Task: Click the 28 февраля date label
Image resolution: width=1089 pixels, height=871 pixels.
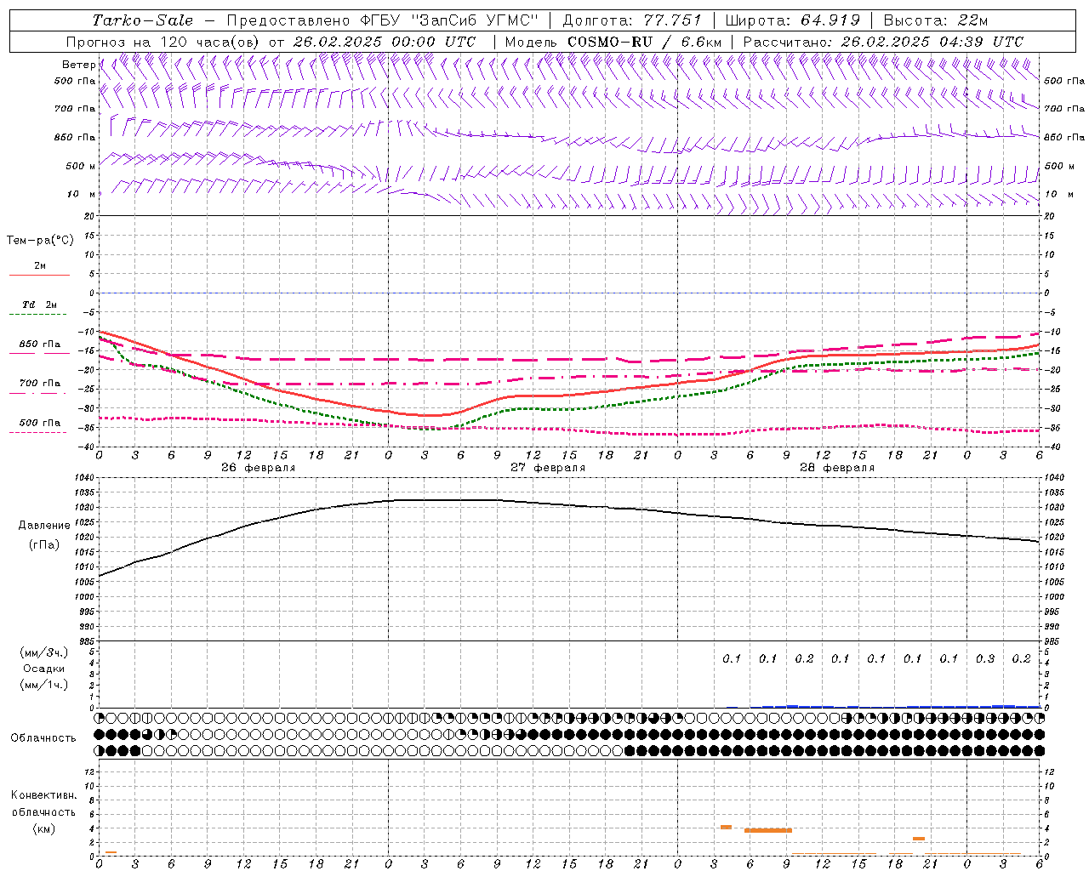Action: tap(836, 468)
